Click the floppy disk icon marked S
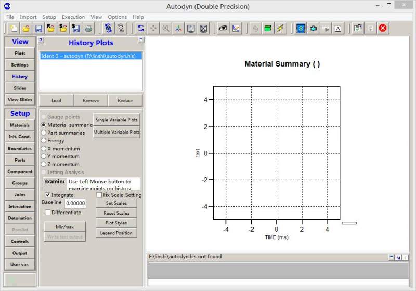 pos(75,29)
